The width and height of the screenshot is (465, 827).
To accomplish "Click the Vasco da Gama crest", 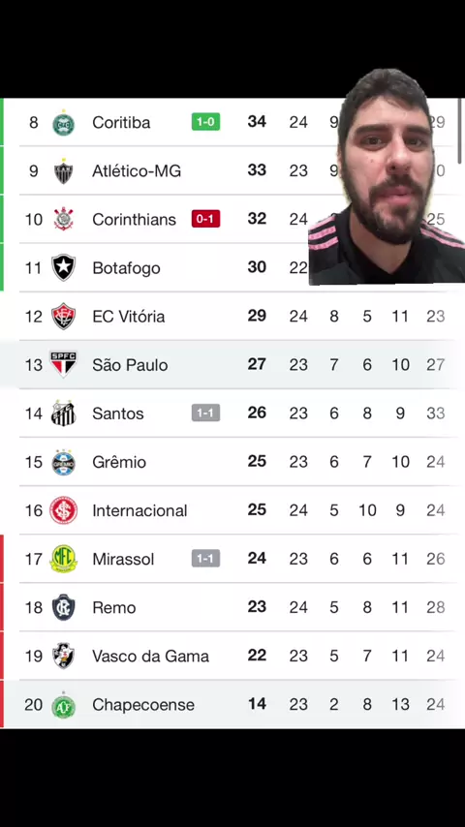I will (63, 656).
